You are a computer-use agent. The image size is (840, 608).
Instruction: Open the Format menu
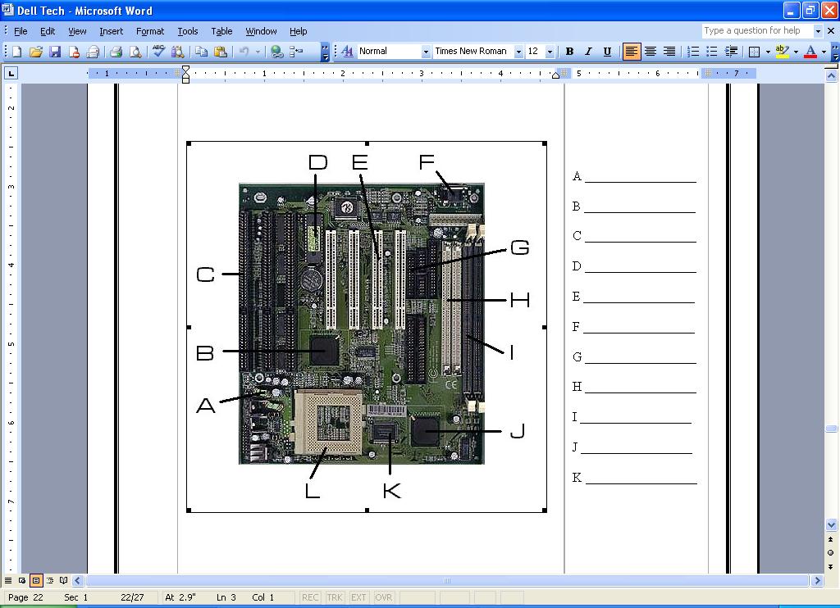(150, 31)
